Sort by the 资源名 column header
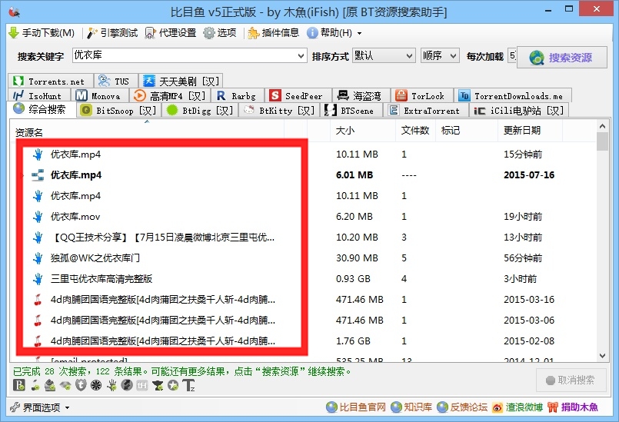This screenshot has width=619, height=422. (x=147, y=132)
